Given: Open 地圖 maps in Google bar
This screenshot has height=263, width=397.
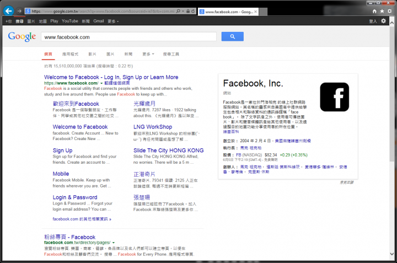Looking at the screenshot, I should (42, 22).
